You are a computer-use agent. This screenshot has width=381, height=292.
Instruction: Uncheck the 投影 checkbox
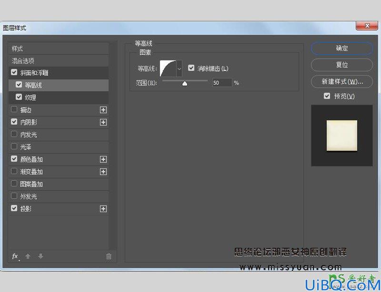pos(14,208)
